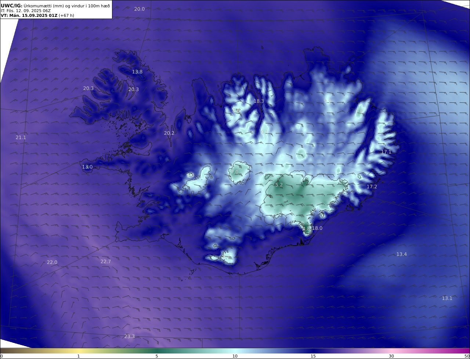Click the 23.3 value label

point(130,337)
